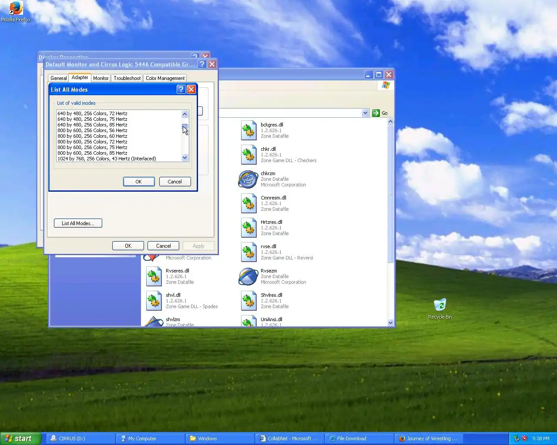Switch to the General tab
This screenshot has height=445, width=557.
pos(59,78)
